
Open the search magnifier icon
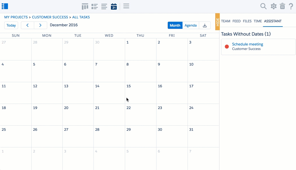coord(263,6)
